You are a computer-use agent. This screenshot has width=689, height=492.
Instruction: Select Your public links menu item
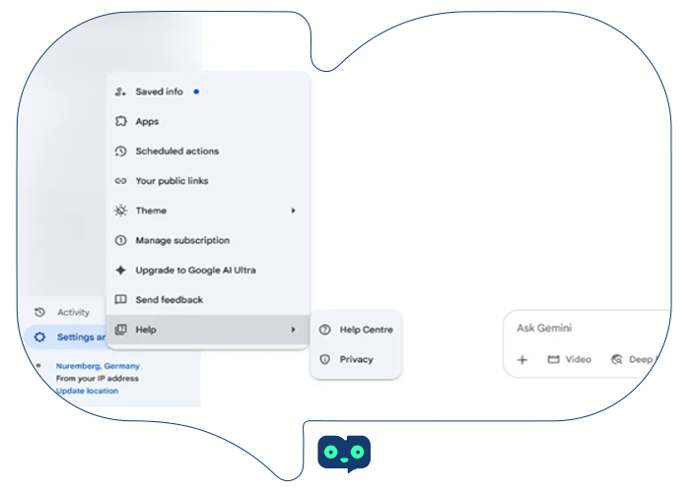[x=172, y=181]
